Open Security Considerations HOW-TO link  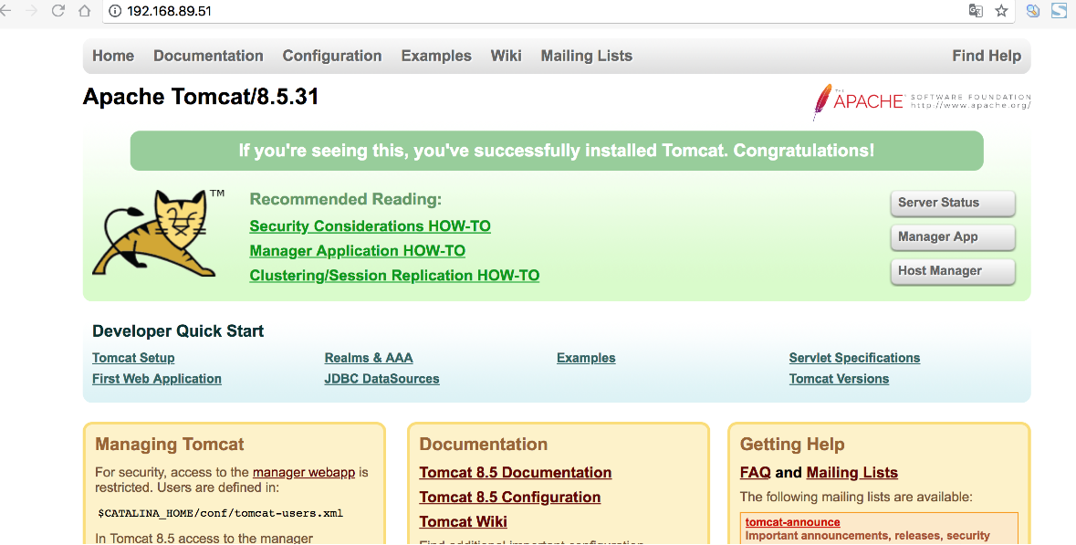(370, 225)
